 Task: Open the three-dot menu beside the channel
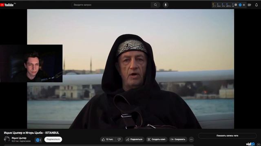[x=40, y=140]
